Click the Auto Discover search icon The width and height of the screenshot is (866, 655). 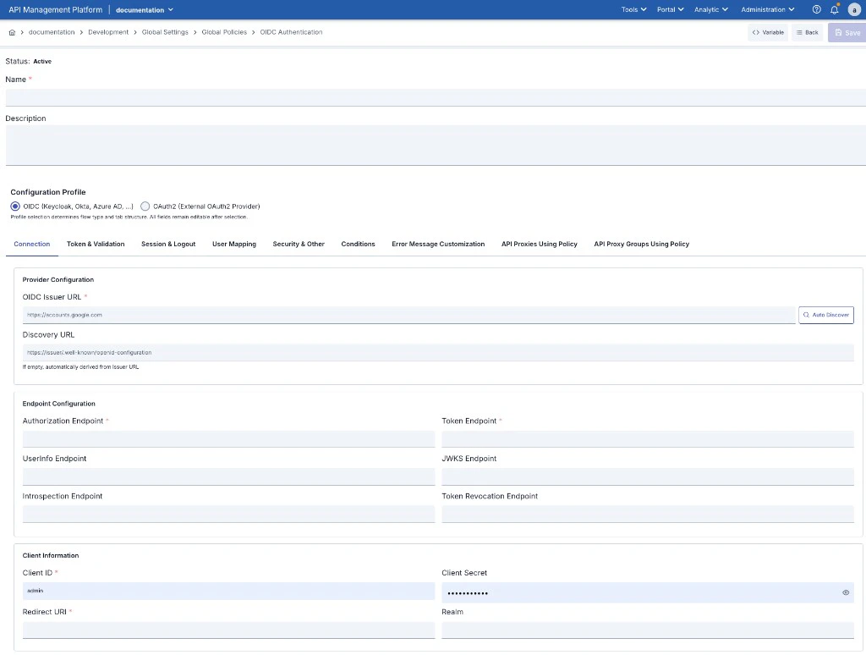(x=805, y=314)
